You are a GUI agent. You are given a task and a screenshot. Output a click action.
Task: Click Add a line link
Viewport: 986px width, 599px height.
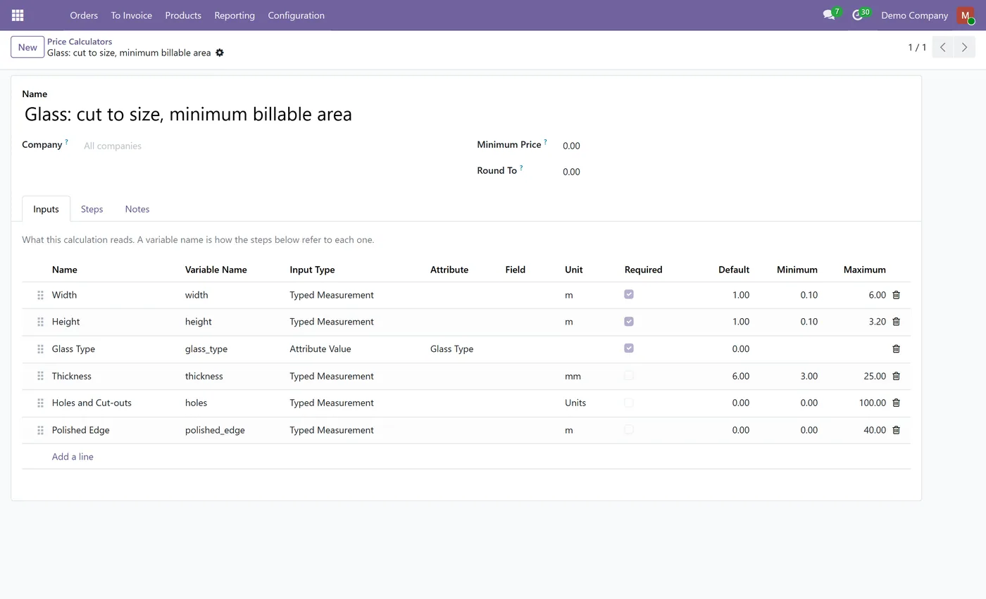pyautogui.click(x=73, y=457)
